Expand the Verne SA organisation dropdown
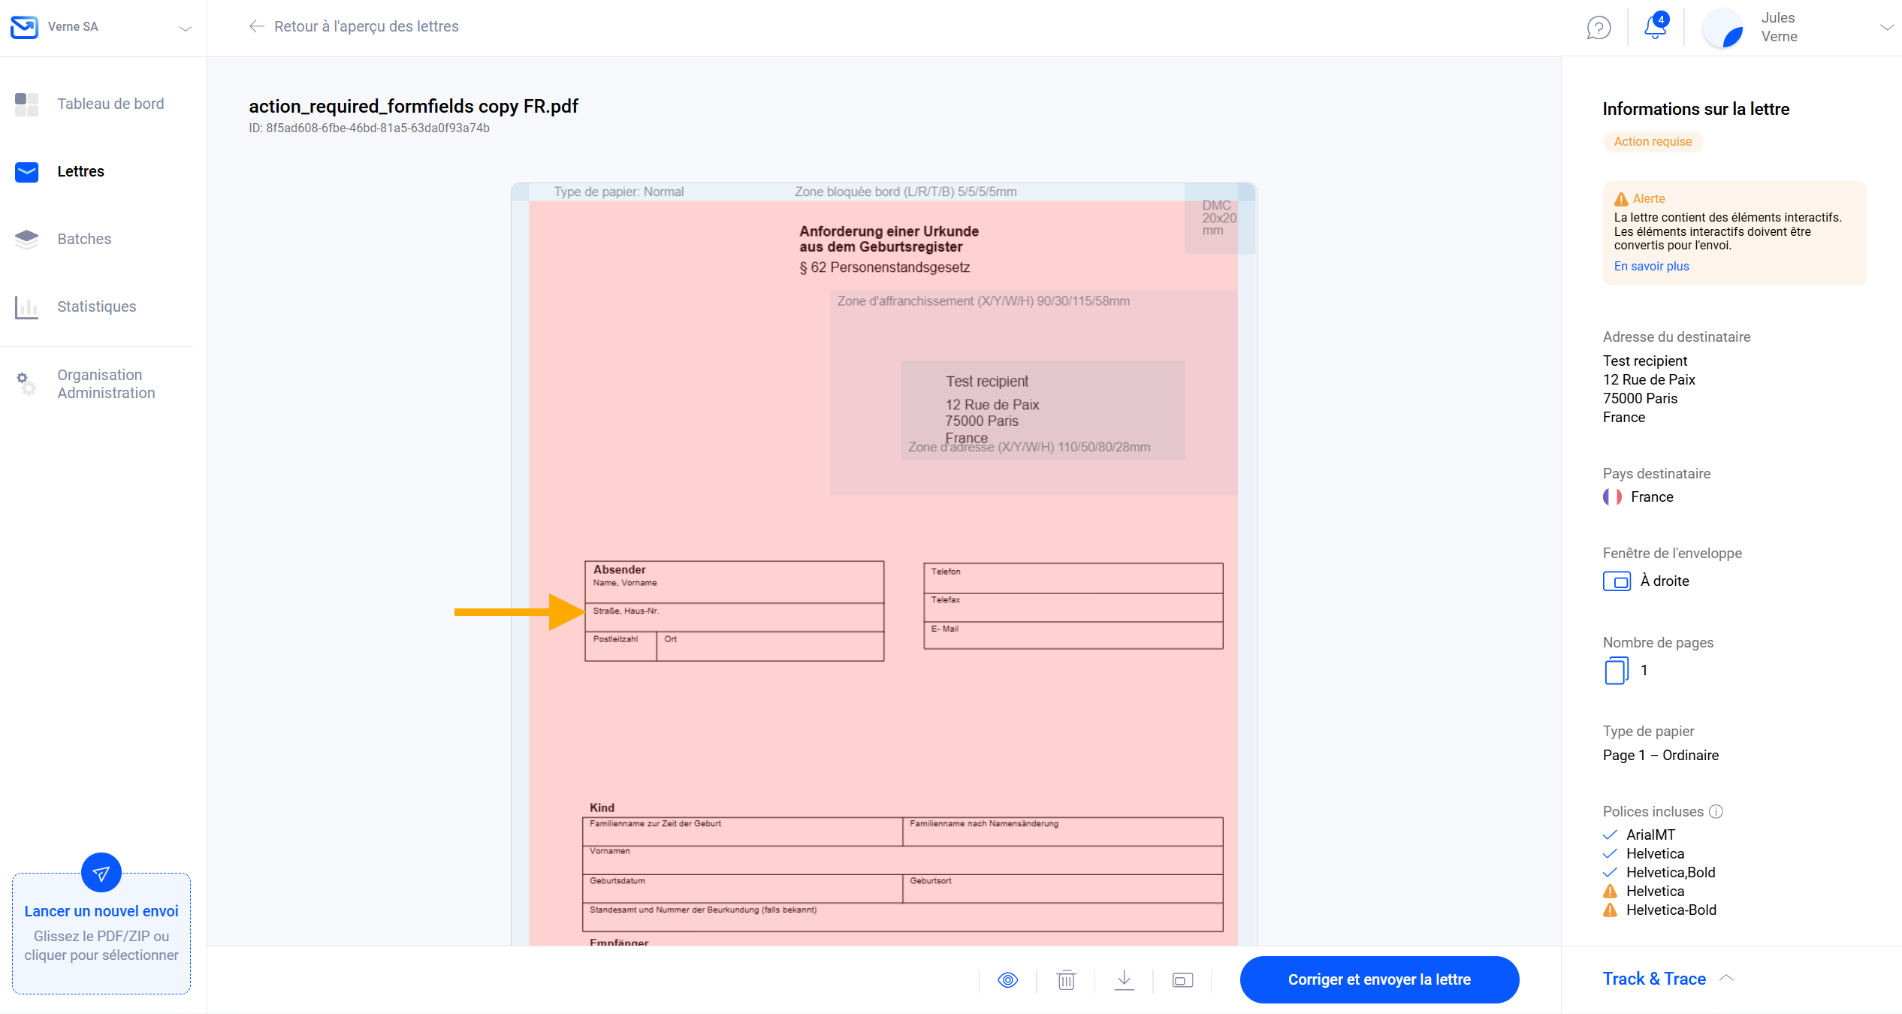1902x1014 pixels. coord(185,28)
